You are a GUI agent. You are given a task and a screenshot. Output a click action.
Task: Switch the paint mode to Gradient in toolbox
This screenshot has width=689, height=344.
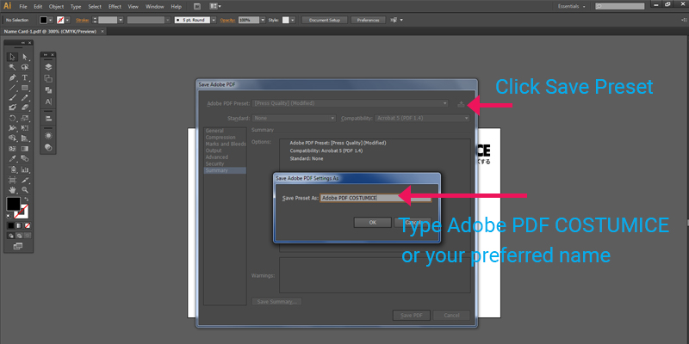tap(19, 225)
